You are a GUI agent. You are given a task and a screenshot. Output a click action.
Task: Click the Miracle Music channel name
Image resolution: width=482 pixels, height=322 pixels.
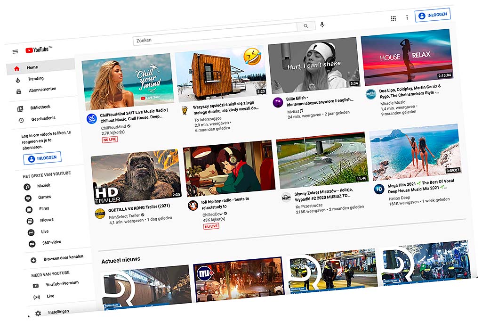click(393, 103)
